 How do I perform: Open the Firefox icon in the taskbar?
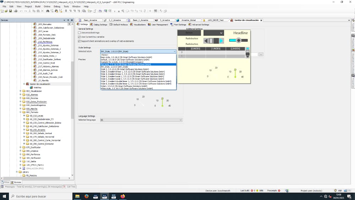pyautogui.click(x=86, y=196)
